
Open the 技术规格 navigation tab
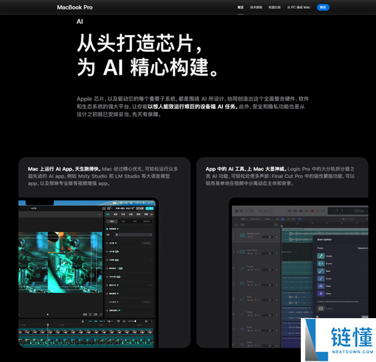[x=256, y=8]
